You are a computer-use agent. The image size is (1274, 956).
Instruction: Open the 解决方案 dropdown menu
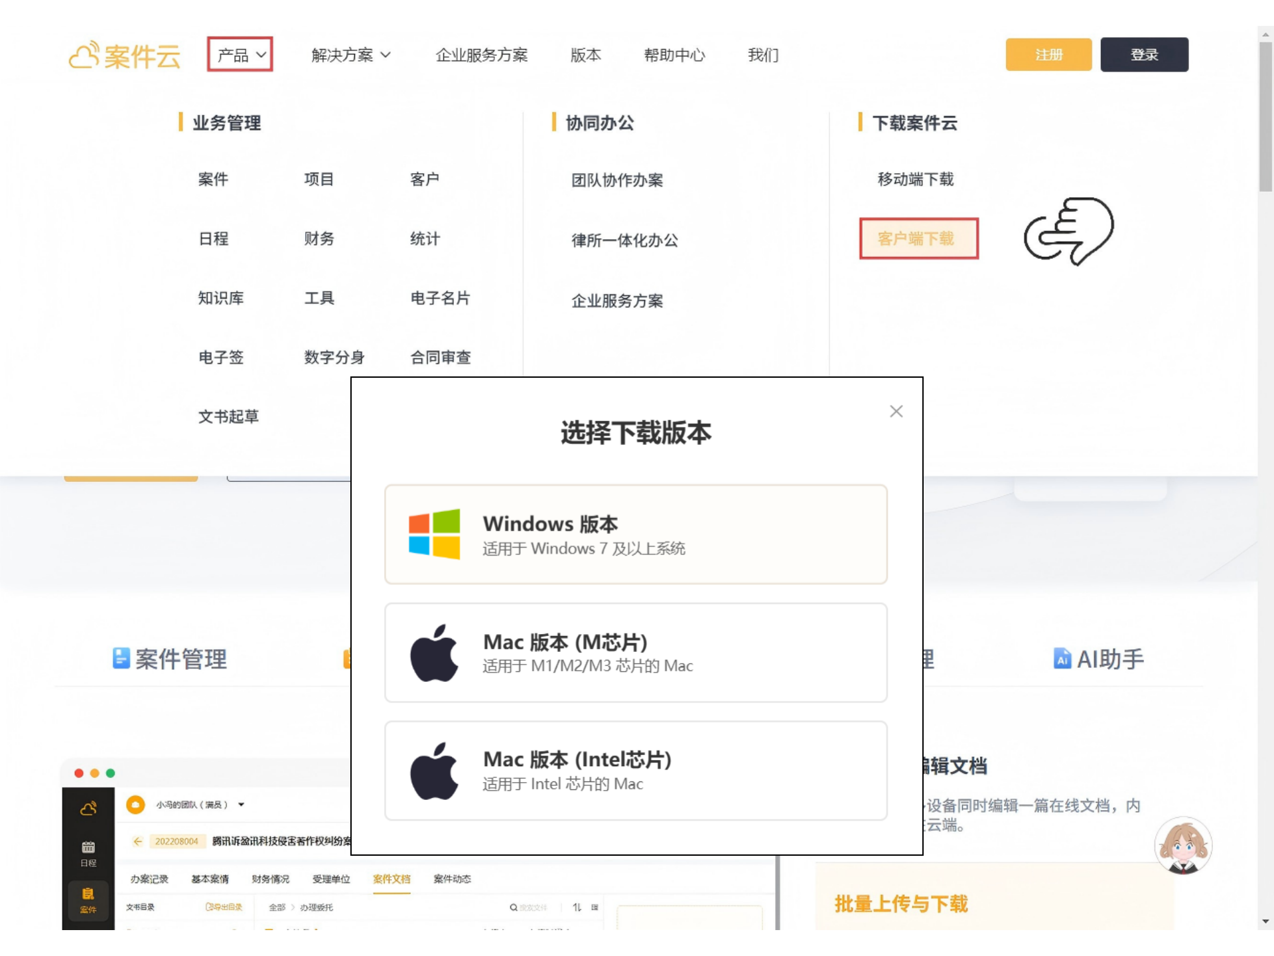pyautogui.click(x=350, y=55)
